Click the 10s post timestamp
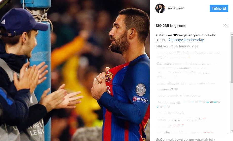The height and width of the screenshot is (141, 233). point(226,26)
